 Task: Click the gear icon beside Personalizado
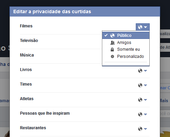pyautogui.click(x=112, y=56)
